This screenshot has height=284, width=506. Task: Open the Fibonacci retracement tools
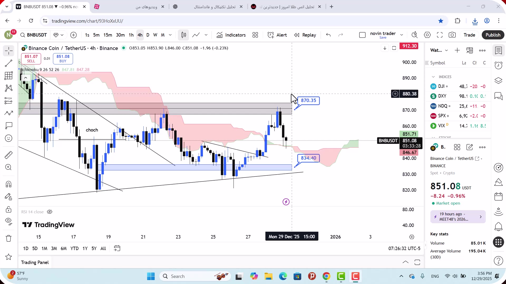(x=9, y=76)
